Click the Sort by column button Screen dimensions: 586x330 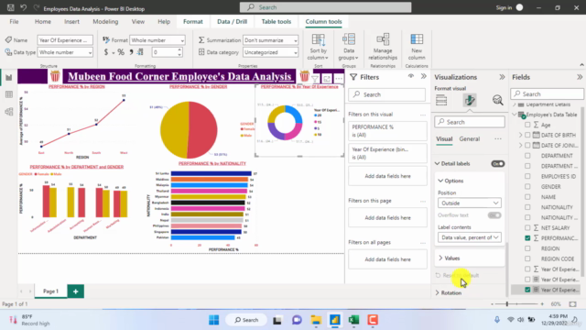[x=318, y=47]
